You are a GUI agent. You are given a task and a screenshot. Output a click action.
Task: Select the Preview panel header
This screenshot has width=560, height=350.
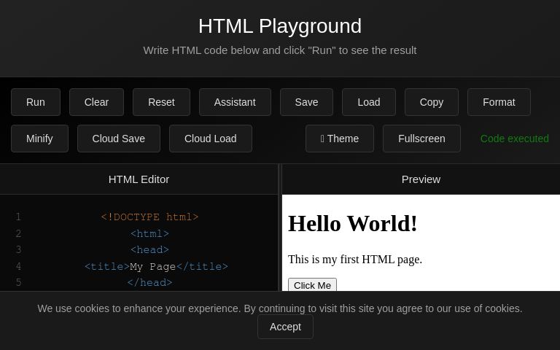(x=421, y=179)
